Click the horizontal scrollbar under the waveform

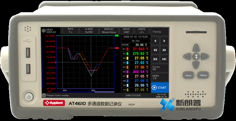[86, 92]
